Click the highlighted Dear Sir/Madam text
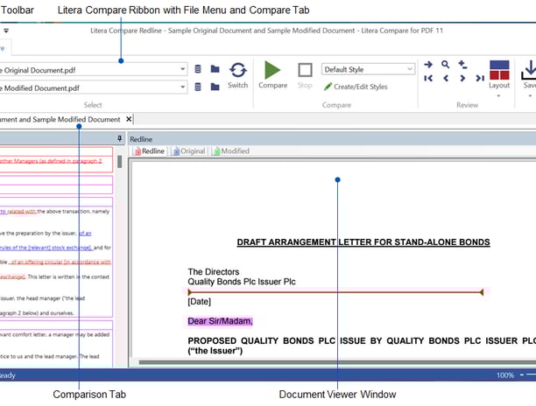 tap(220, 321)
